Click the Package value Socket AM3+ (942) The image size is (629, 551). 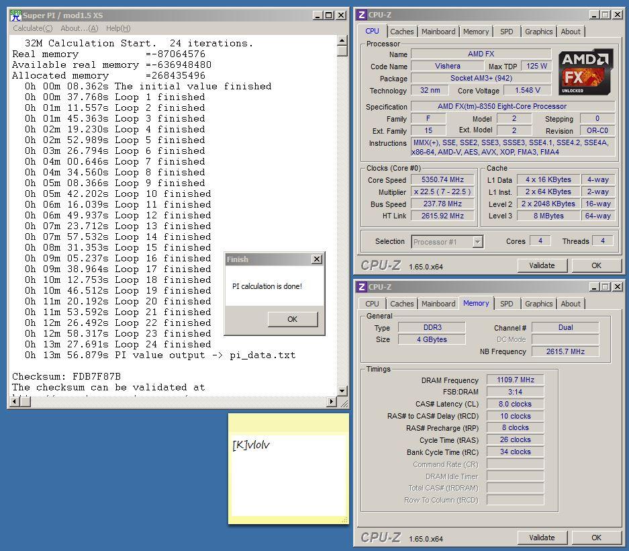click(481, 78)
